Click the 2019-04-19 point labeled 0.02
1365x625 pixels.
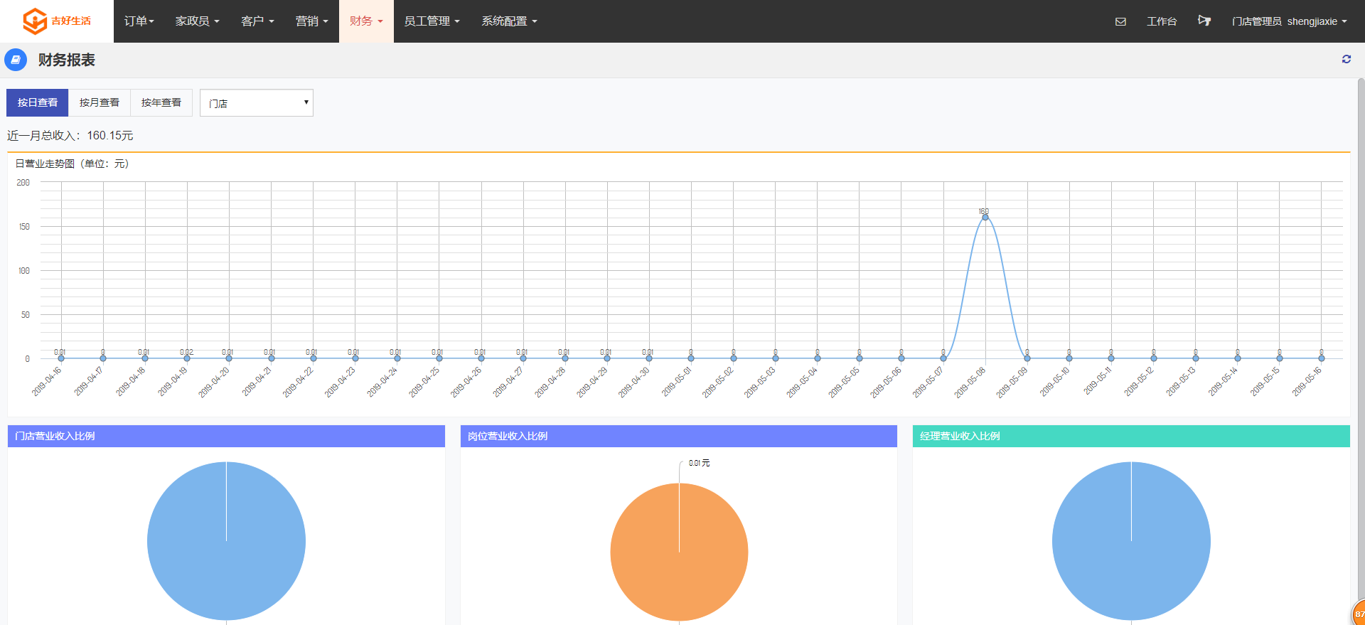pos(187,358)
